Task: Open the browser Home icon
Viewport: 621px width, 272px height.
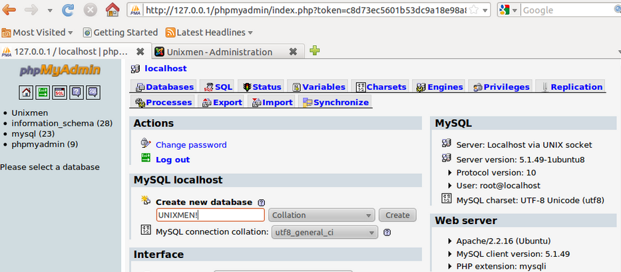Action: pyautogui.click(x=112, y=9)
